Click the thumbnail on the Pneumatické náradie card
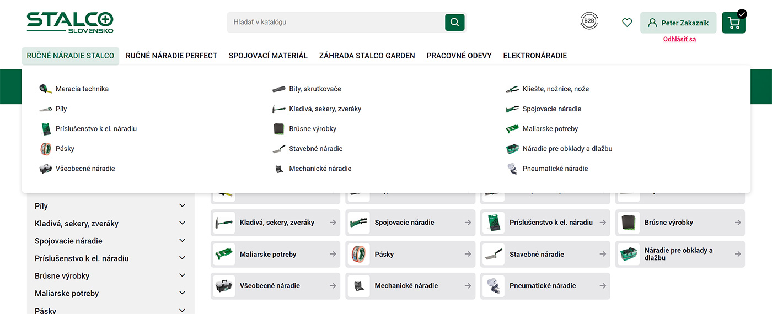 pyautogui.click(x=494, y=286)
